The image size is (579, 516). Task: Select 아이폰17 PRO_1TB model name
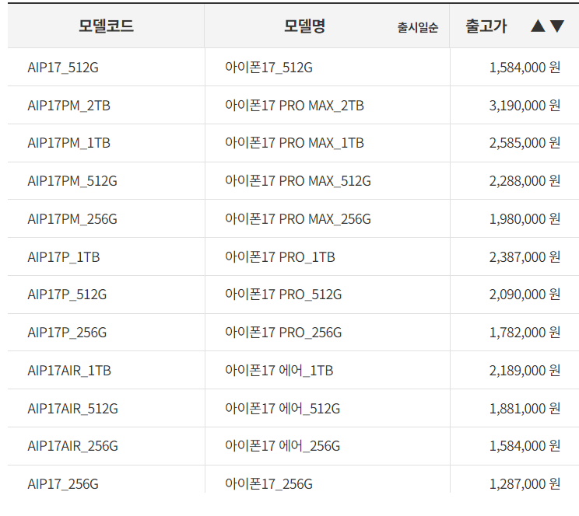click(x=280, y=256)
